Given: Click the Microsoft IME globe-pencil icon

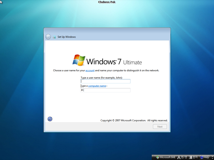Looking at the screenshot, I should pos(158,157).
